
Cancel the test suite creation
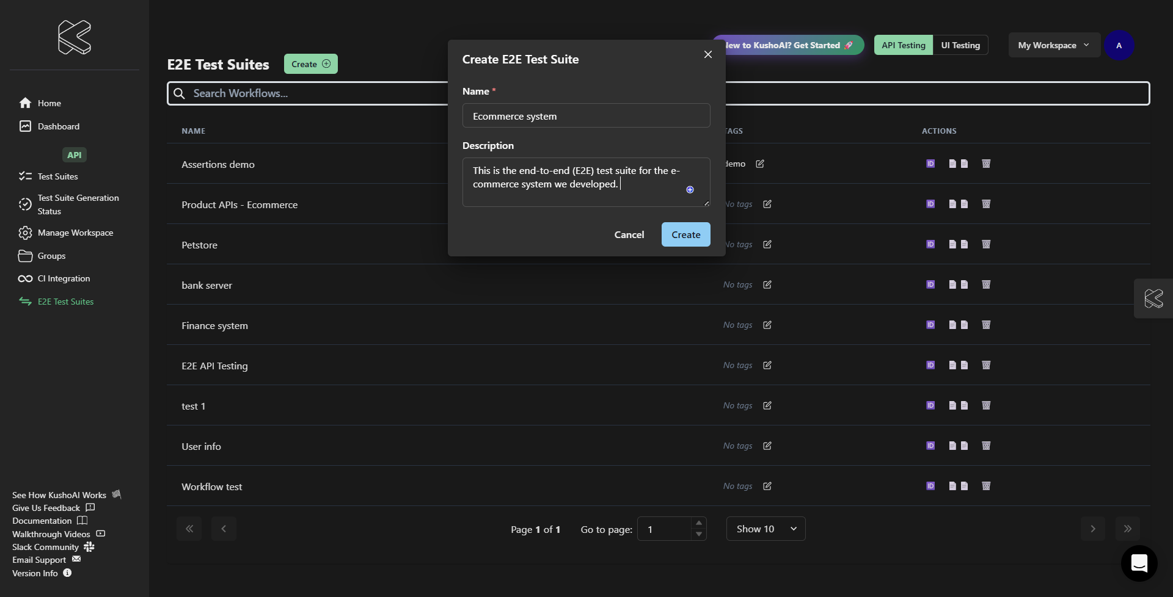click(629, 234)
